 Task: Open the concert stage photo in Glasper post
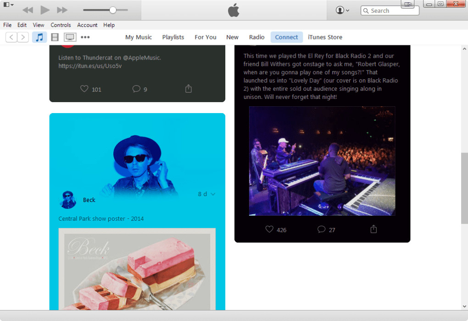point(322,161)
